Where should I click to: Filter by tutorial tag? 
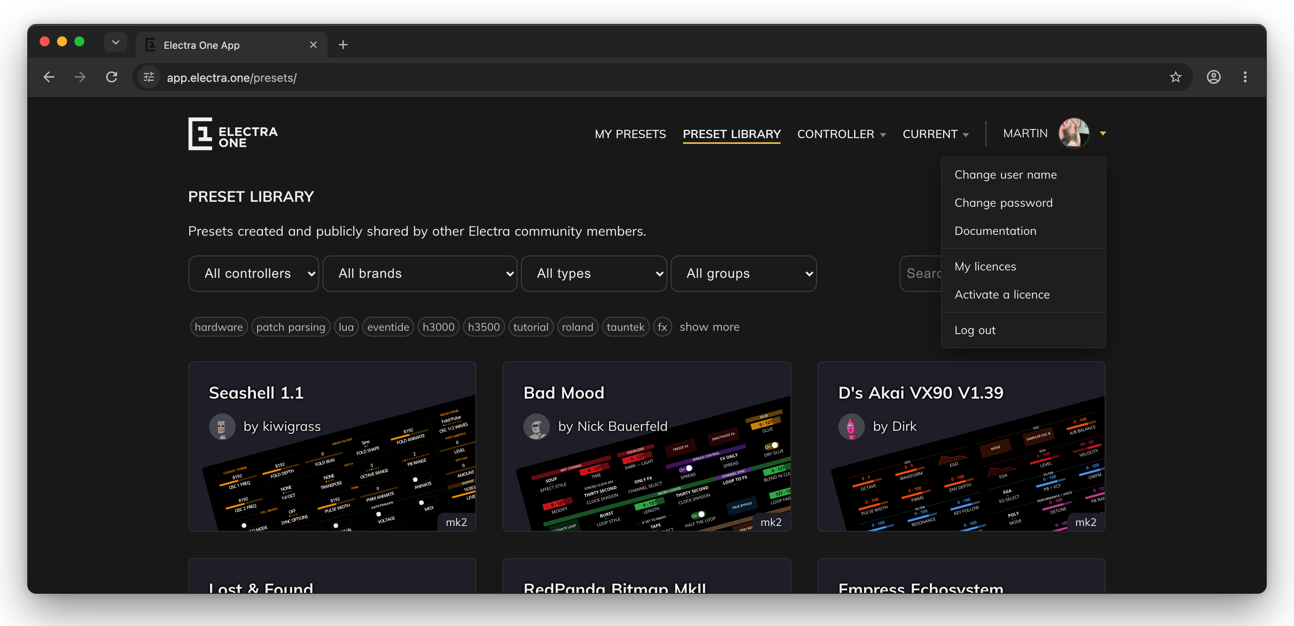[x=530, y=327]
